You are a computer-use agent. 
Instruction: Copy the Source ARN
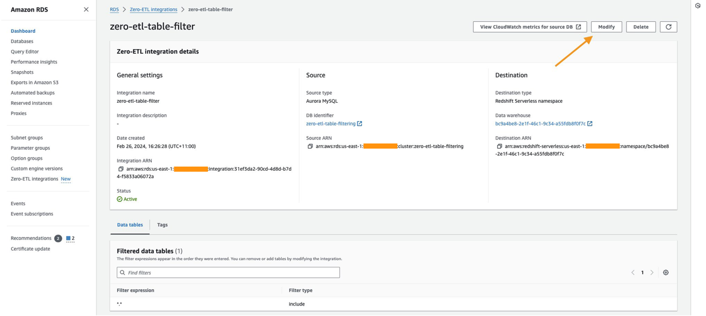310,147
